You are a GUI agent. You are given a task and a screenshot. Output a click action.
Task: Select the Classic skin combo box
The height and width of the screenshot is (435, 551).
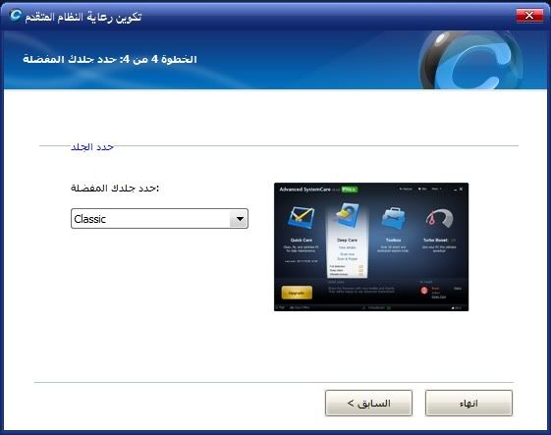(x=159, y=219)
